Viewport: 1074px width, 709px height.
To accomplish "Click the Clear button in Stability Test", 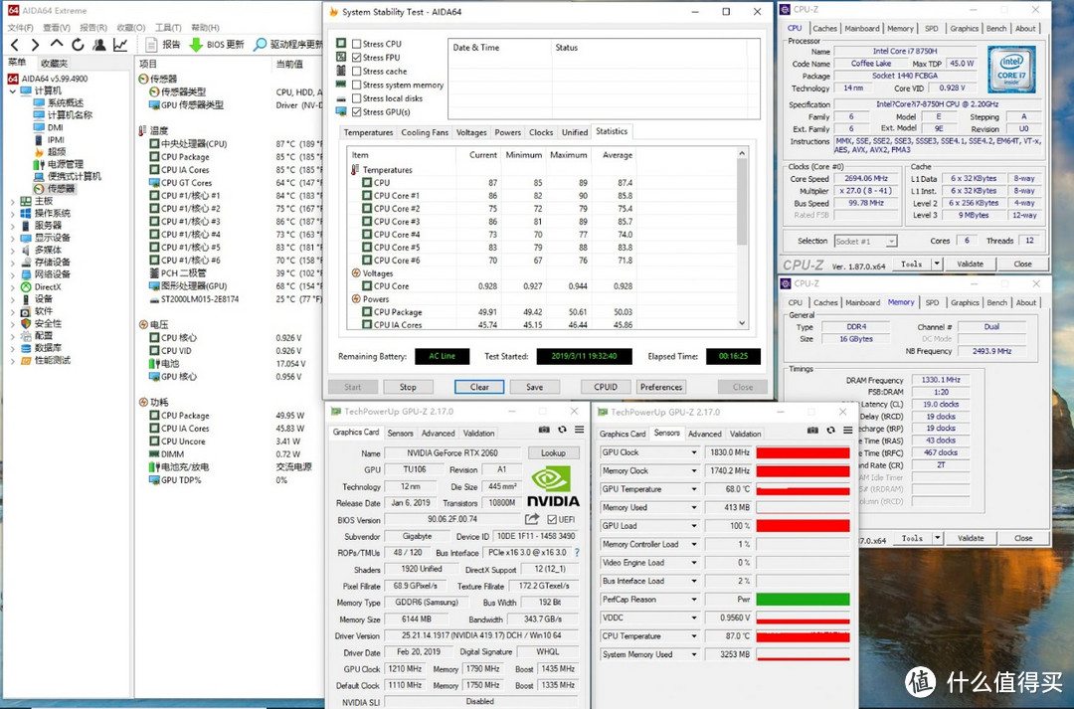I will pyautogui.click(x=479, y=387).
